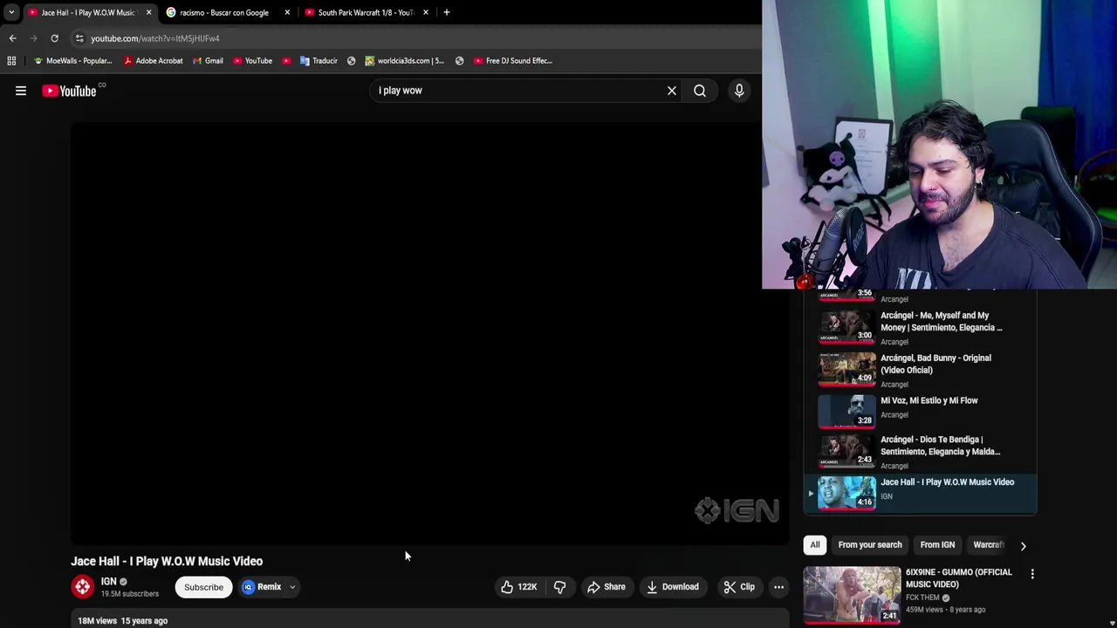The height and width of the screenshot is (628, 1117).
Task: Clear the search query with the X
Action: pyautogui.click(x=672, y=91)
